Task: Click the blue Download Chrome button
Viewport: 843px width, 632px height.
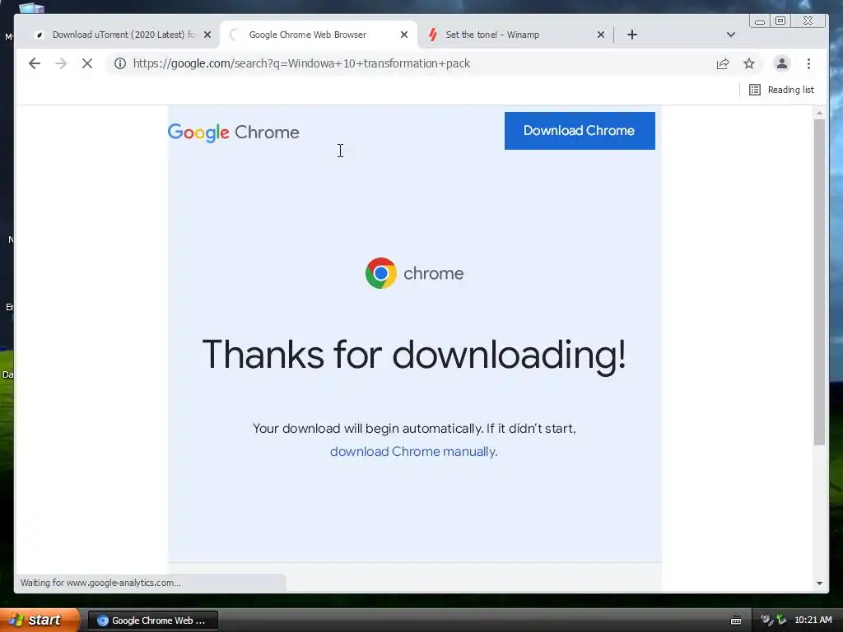Action: [x=580, y=131]
